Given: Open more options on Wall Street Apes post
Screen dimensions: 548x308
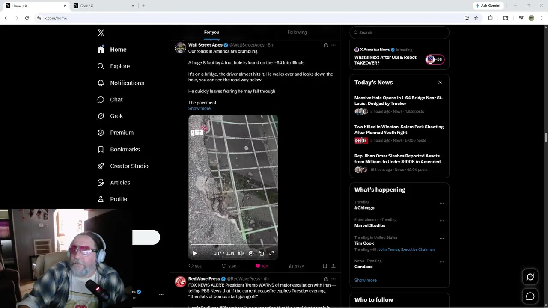Looking at the screenshot, I should click(334, 45).
